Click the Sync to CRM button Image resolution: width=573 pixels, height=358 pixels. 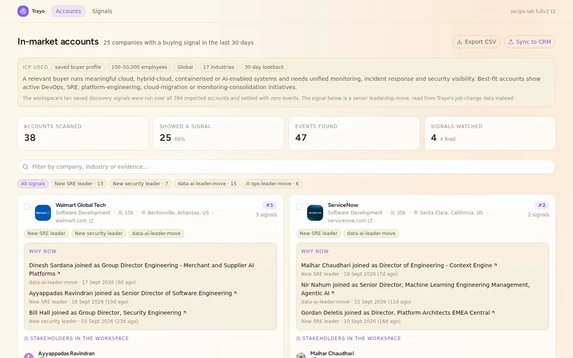(530, 42)
